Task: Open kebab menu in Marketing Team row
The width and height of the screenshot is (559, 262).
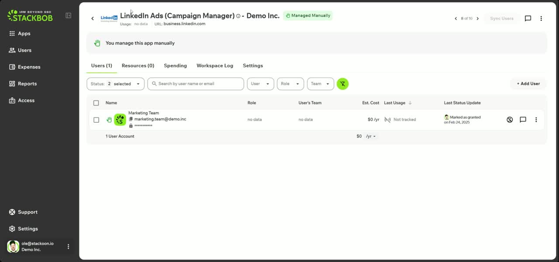Action: (x=536, y=120)
